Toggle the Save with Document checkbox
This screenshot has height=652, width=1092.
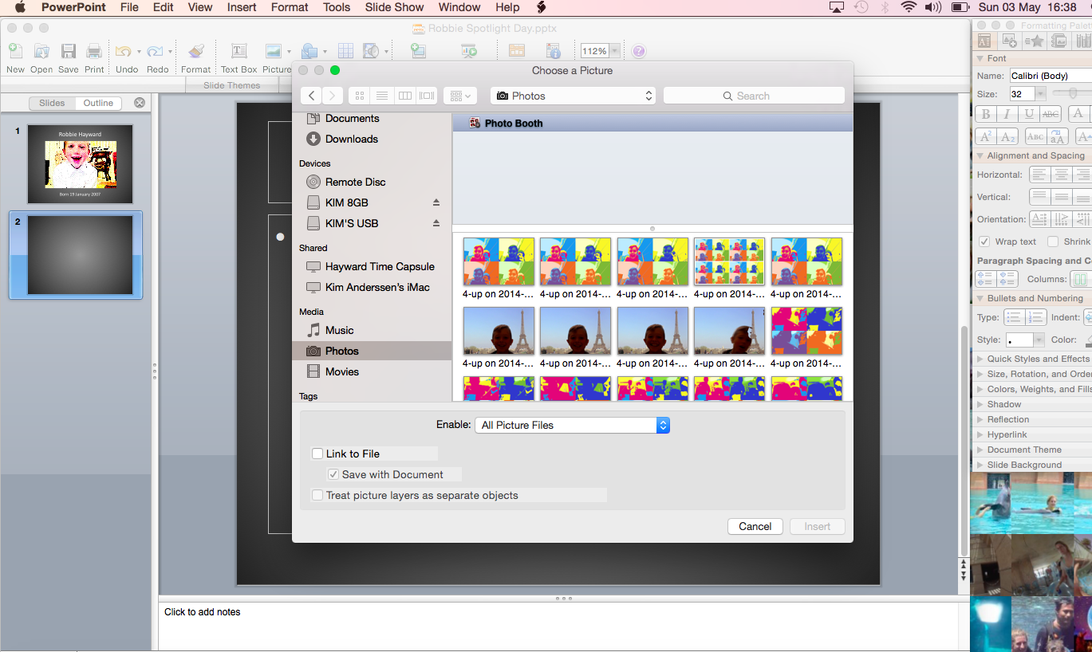(333, 474)
